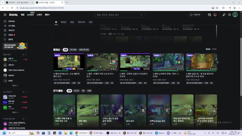Screen dimensions: 242x136
Task: Select 전체 filter in 동영상 section
Action: pos(65,50)
